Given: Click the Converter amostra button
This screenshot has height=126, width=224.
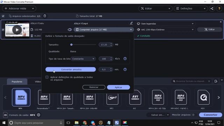Looking at the screenshot, I should pyautogui.click(x=71, y=69).
